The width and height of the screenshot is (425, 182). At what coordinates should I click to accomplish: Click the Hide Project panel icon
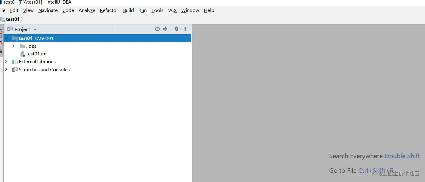pos(187,29)
